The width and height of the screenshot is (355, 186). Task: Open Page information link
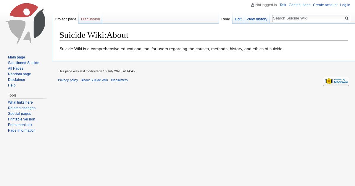coord(22,130)
